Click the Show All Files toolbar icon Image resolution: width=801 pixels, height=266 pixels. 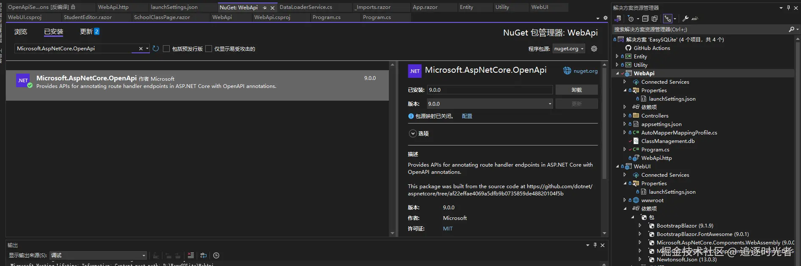coord(655,19)
